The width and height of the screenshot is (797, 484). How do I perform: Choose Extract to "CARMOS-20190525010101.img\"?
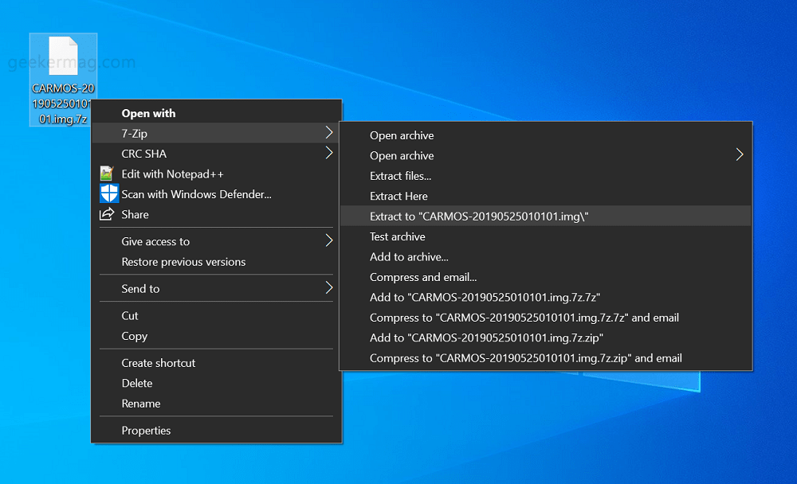[x=546, y=216]
